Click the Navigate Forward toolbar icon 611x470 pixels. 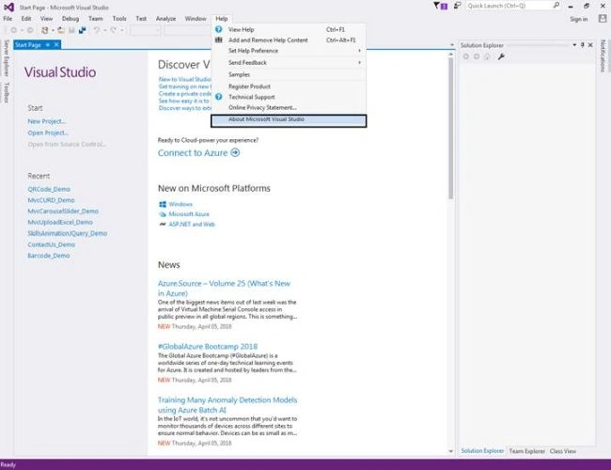[30, 30]
